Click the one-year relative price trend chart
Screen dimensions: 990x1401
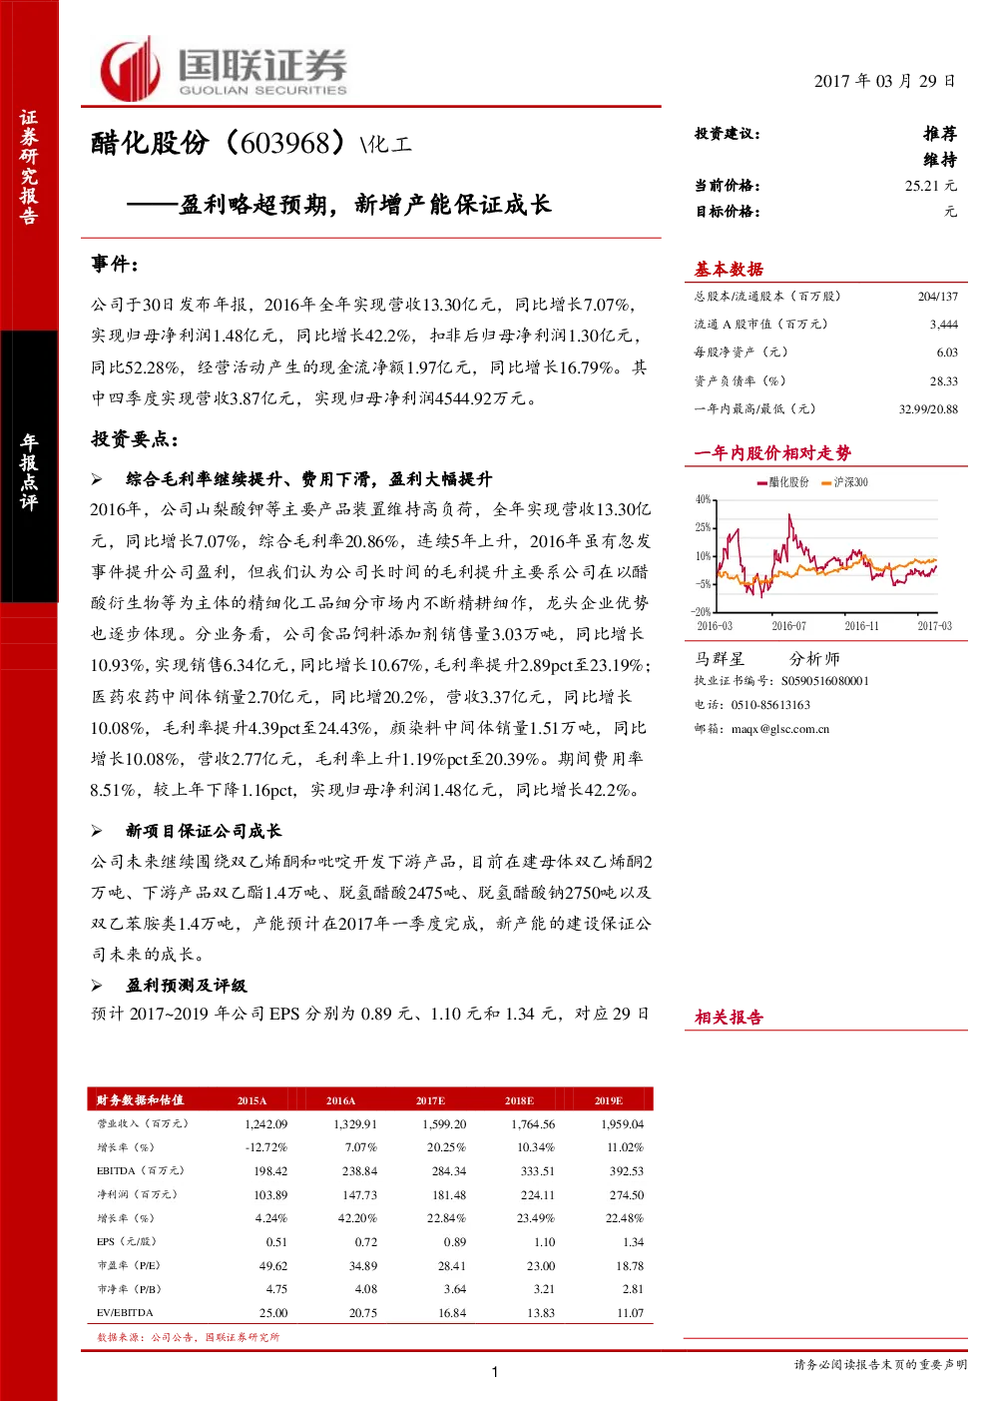coord(824,554)
